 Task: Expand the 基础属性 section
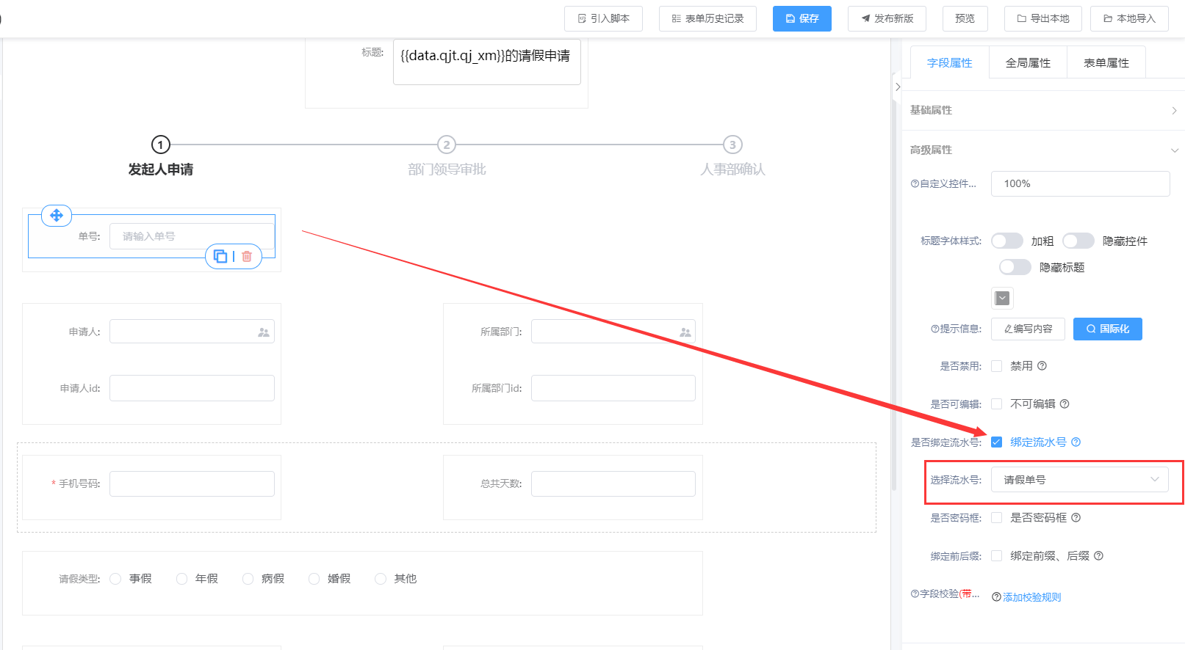(1043, 110)
